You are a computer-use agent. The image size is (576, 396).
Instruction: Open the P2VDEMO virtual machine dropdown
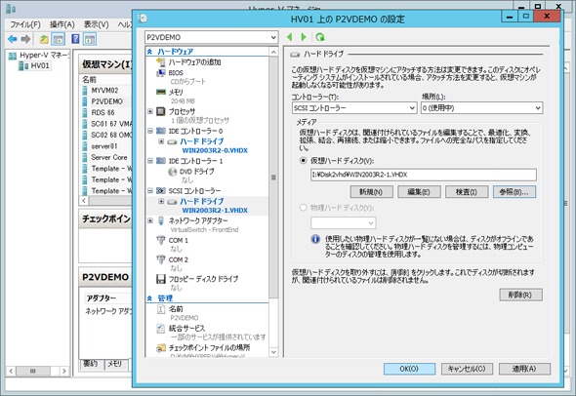[211, 37]
